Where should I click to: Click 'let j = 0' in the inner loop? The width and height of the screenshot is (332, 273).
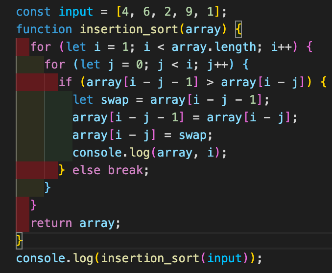pyautogui.click(x=111, y=64)
